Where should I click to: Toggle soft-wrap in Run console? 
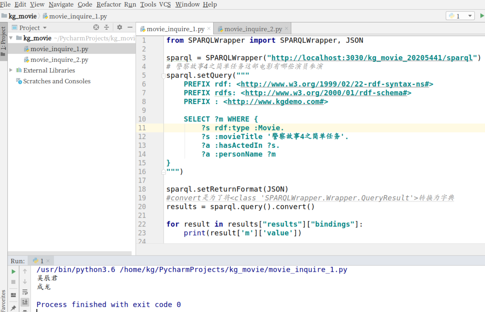click(x=25, y=292)
